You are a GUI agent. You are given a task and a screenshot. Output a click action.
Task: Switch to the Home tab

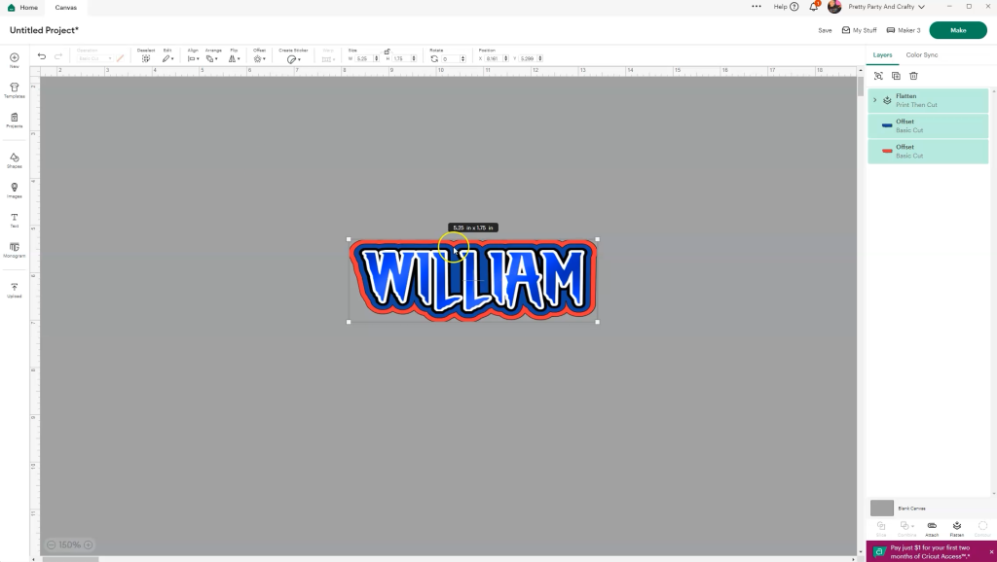point(22,8)
